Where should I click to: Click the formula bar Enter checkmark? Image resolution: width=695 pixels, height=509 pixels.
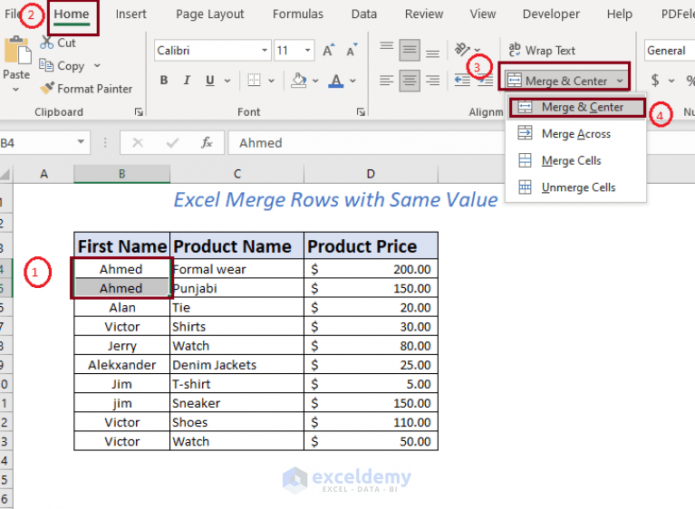coord(172,142)
